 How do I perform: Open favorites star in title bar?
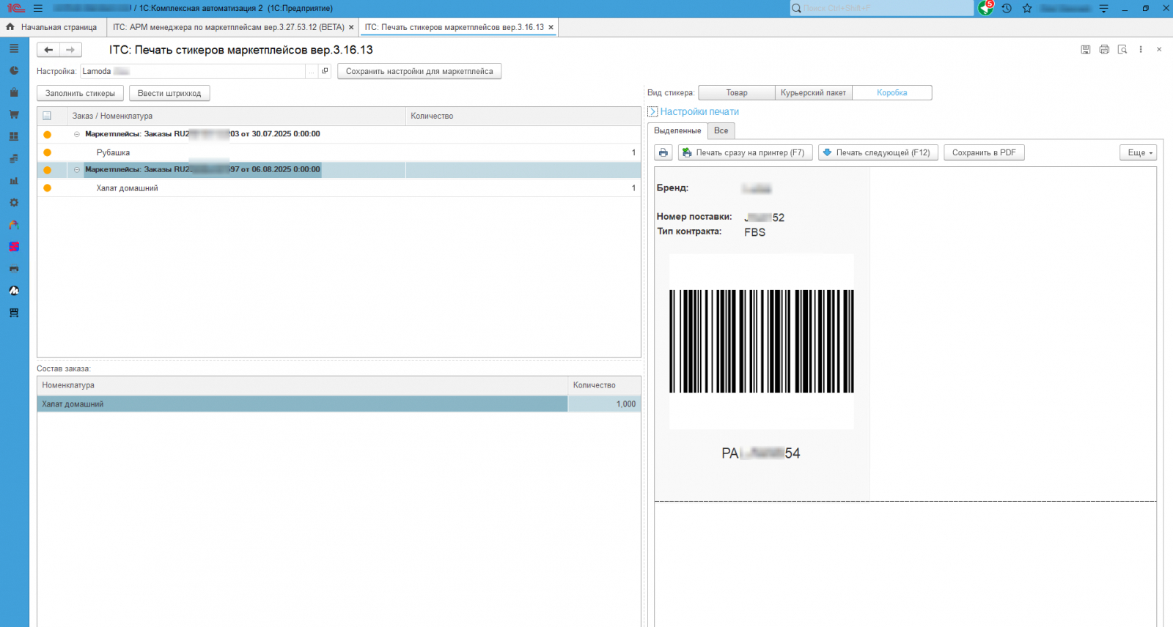[1027, 8]
